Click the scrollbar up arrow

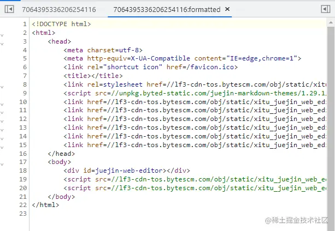point(331,22)
